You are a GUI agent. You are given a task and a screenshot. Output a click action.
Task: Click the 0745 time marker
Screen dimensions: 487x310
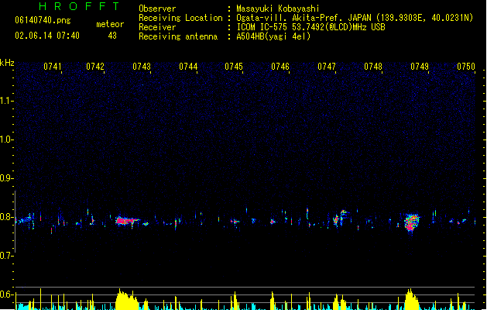tap(234, 67)
